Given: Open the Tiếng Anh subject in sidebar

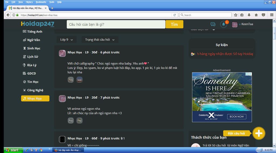Looking at the screenshot, I should point(33,32).
